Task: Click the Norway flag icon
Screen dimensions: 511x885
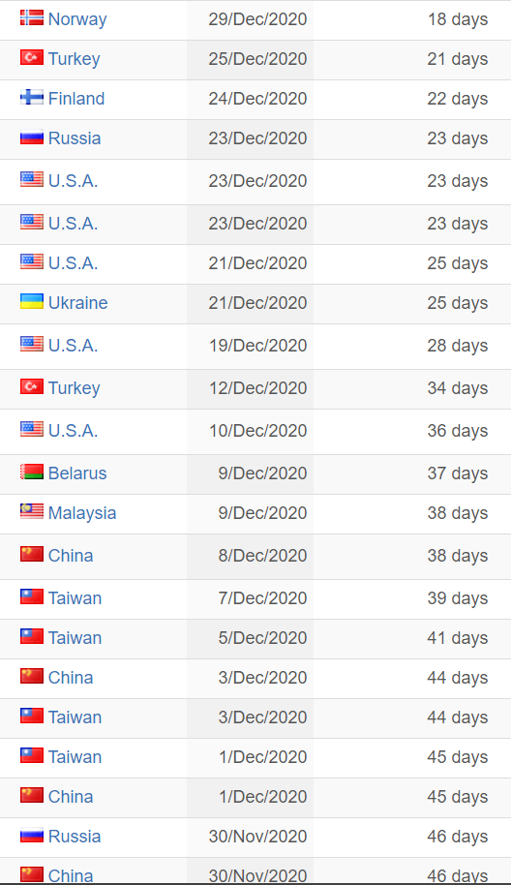Action: click(32, 17)
